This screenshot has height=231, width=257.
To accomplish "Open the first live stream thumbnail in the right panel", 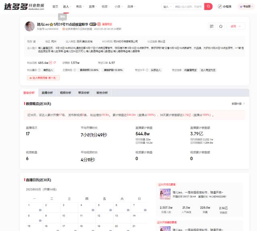I will (x=165, y=194).
